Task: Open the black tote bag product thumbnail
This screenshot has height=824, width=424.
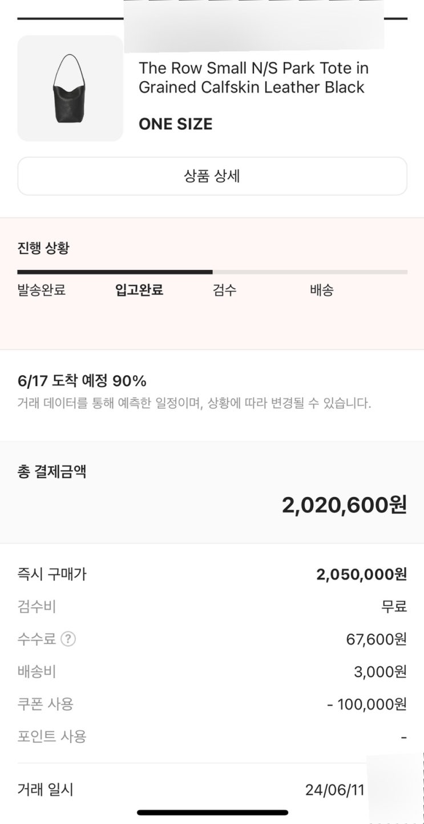Action: 70,89
